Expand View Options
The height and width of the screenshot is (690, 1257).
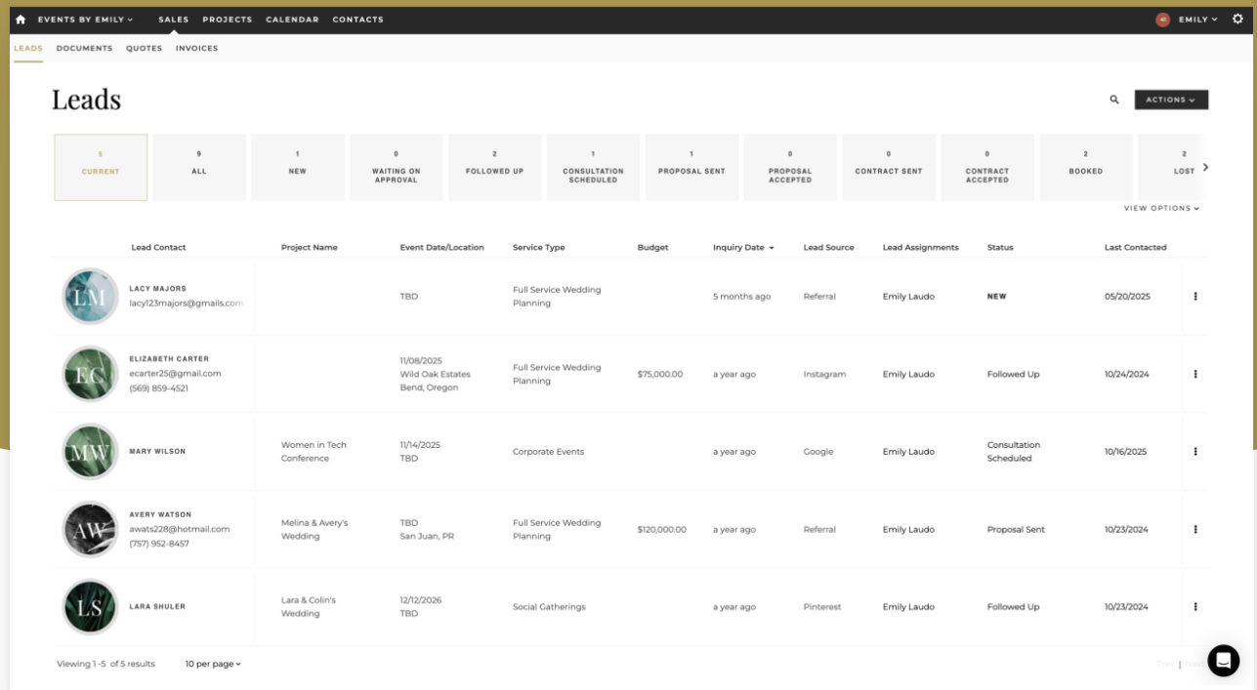[x=1161, y=208]
